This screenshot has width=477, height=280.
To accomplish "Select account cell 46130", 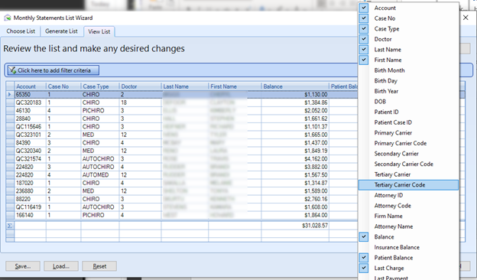I will (30, 110).
